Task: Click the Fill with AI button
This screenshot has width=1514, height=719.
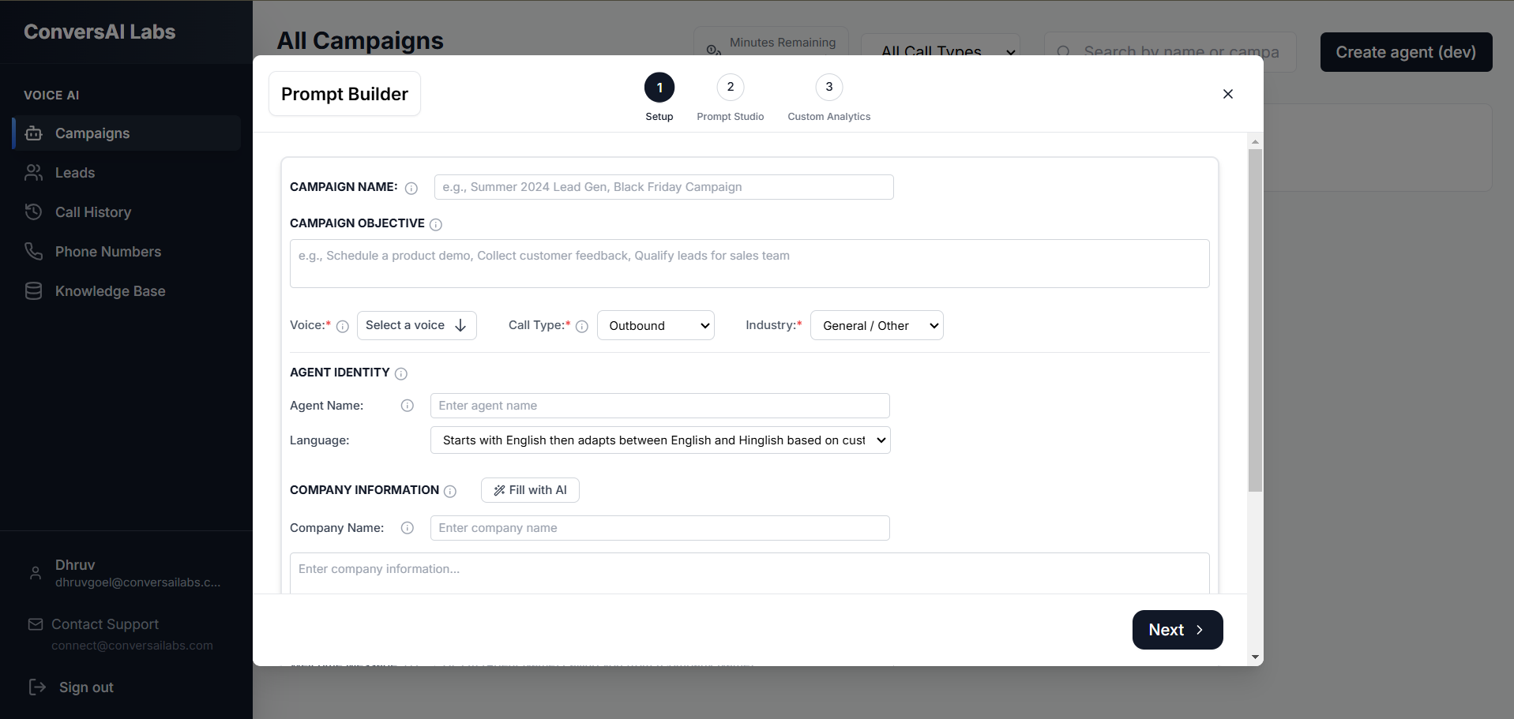Action: point(530,490)
